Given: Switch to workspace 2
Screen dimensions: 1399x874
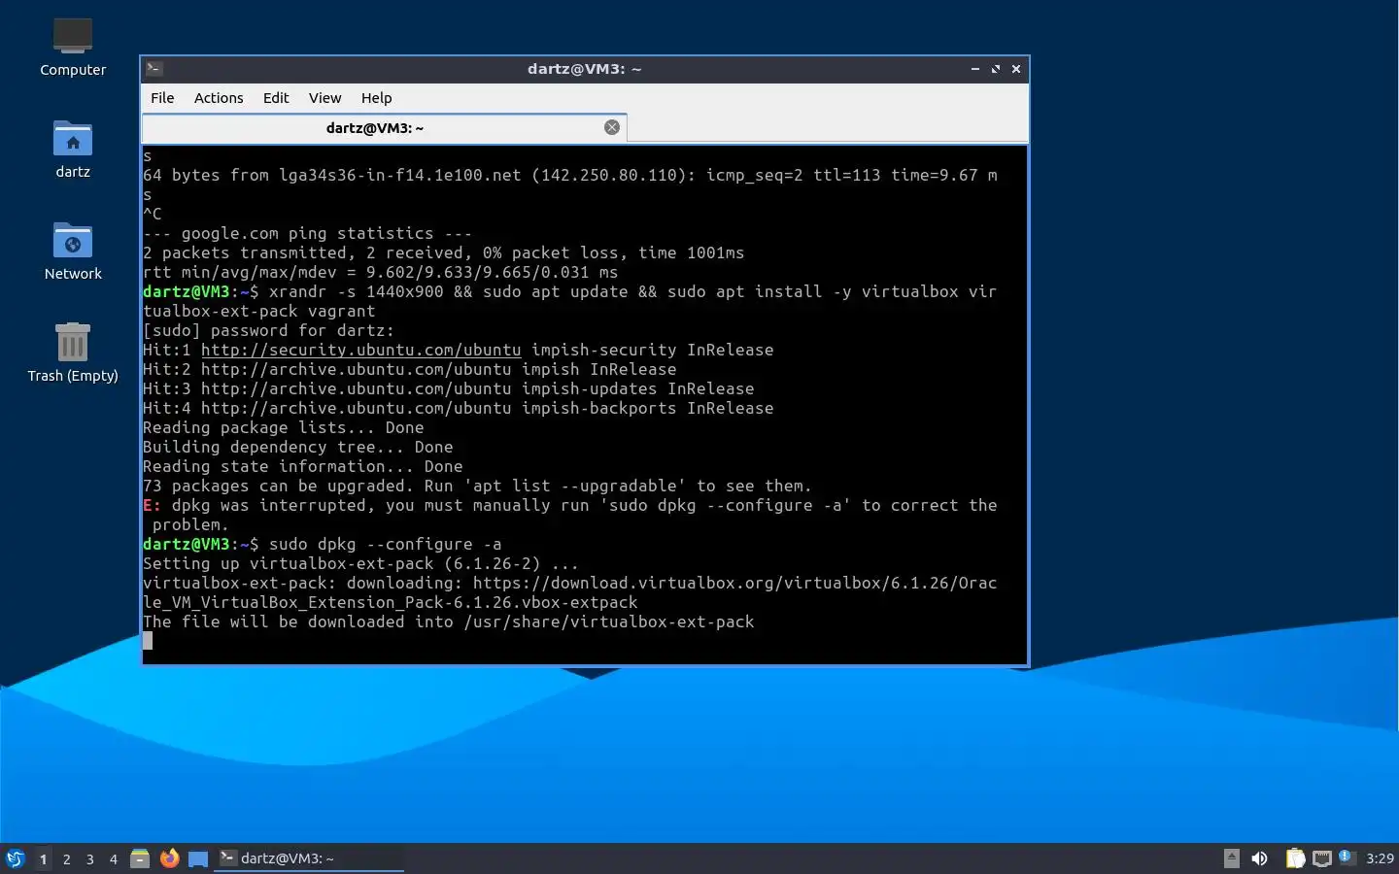Looking at the screenshot, I should pyautogui.click(x=66, y=858).
